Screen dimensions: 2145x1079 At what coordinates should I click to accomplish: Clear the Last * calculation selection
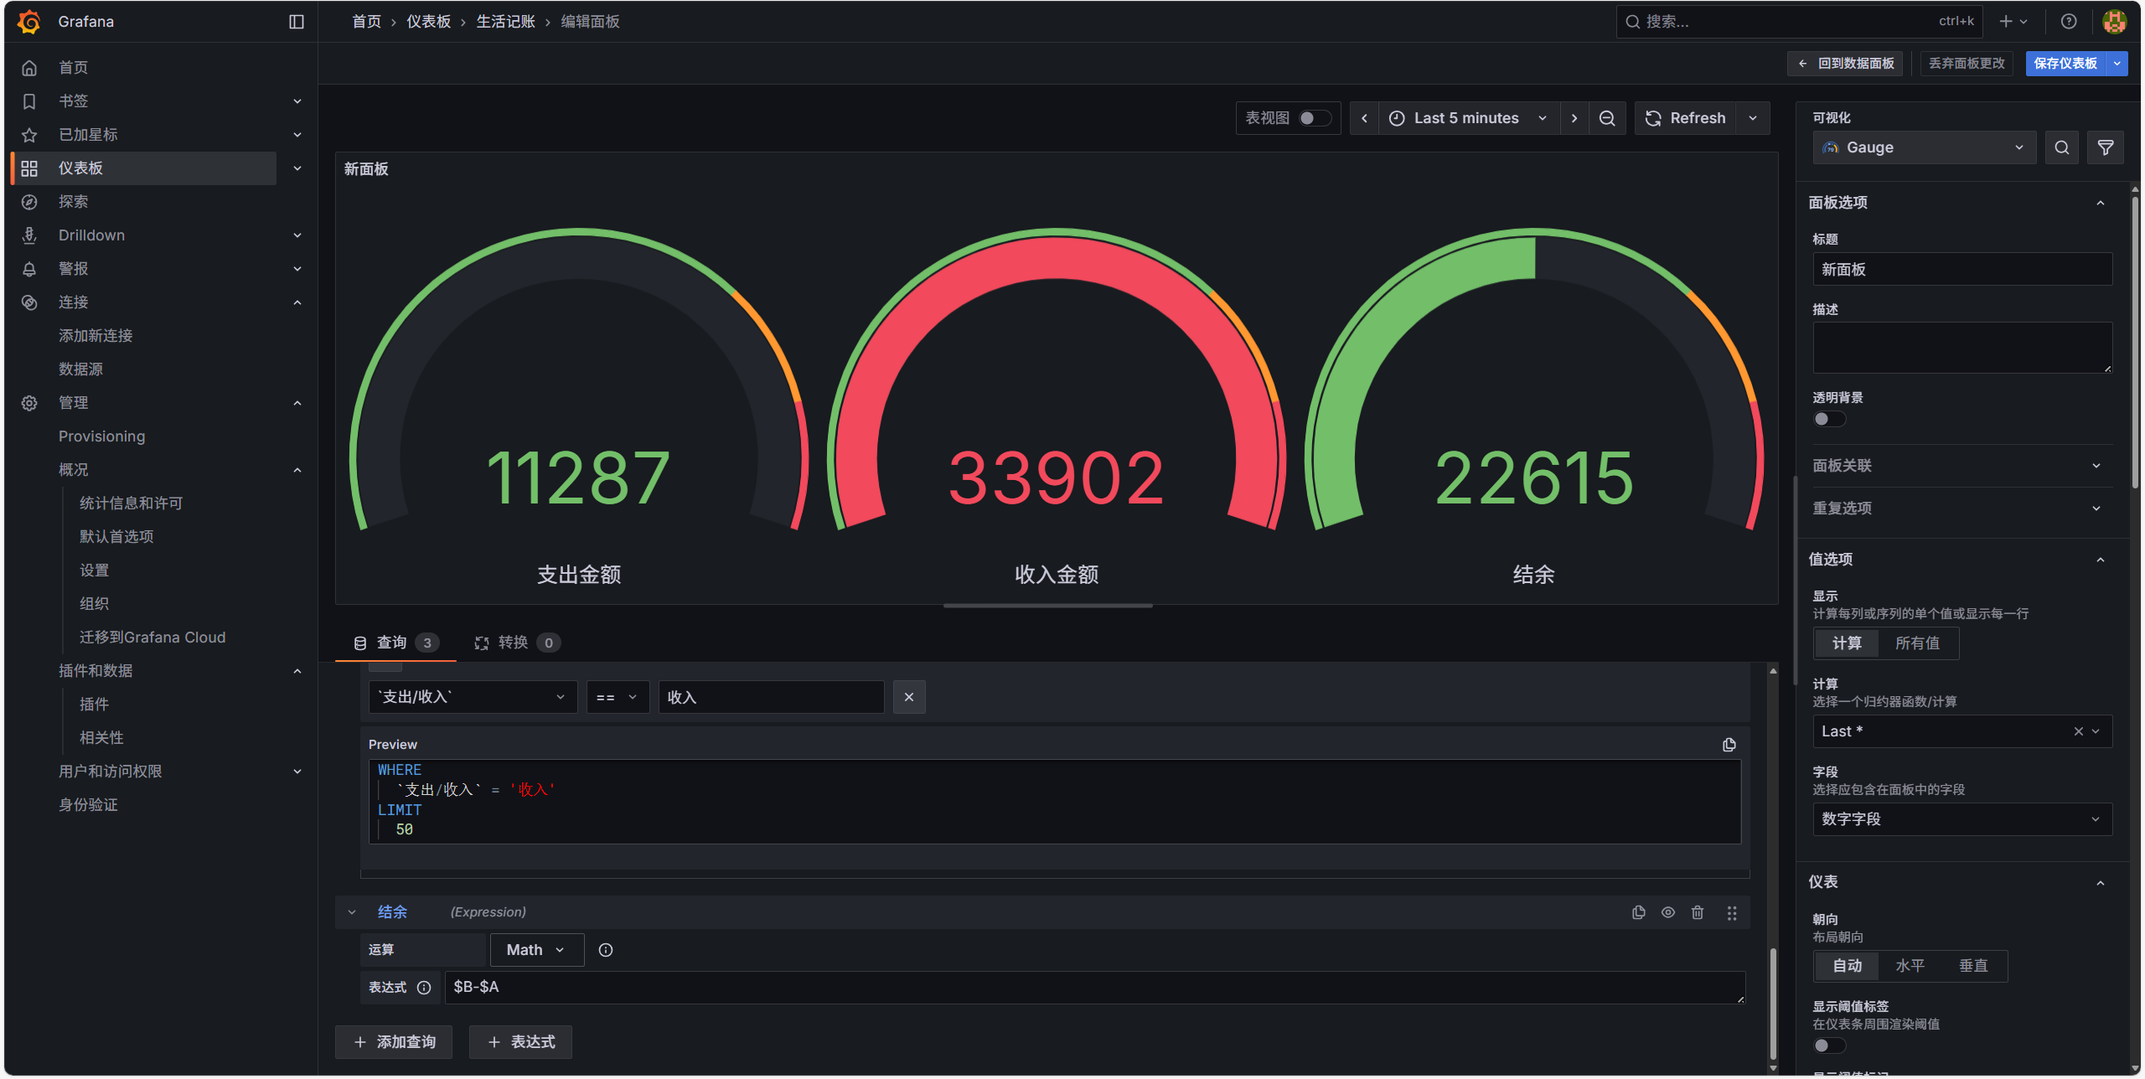[2079, 731]
